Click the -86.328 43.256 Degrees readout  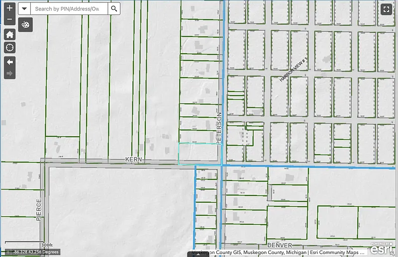(x=36, y=252)
